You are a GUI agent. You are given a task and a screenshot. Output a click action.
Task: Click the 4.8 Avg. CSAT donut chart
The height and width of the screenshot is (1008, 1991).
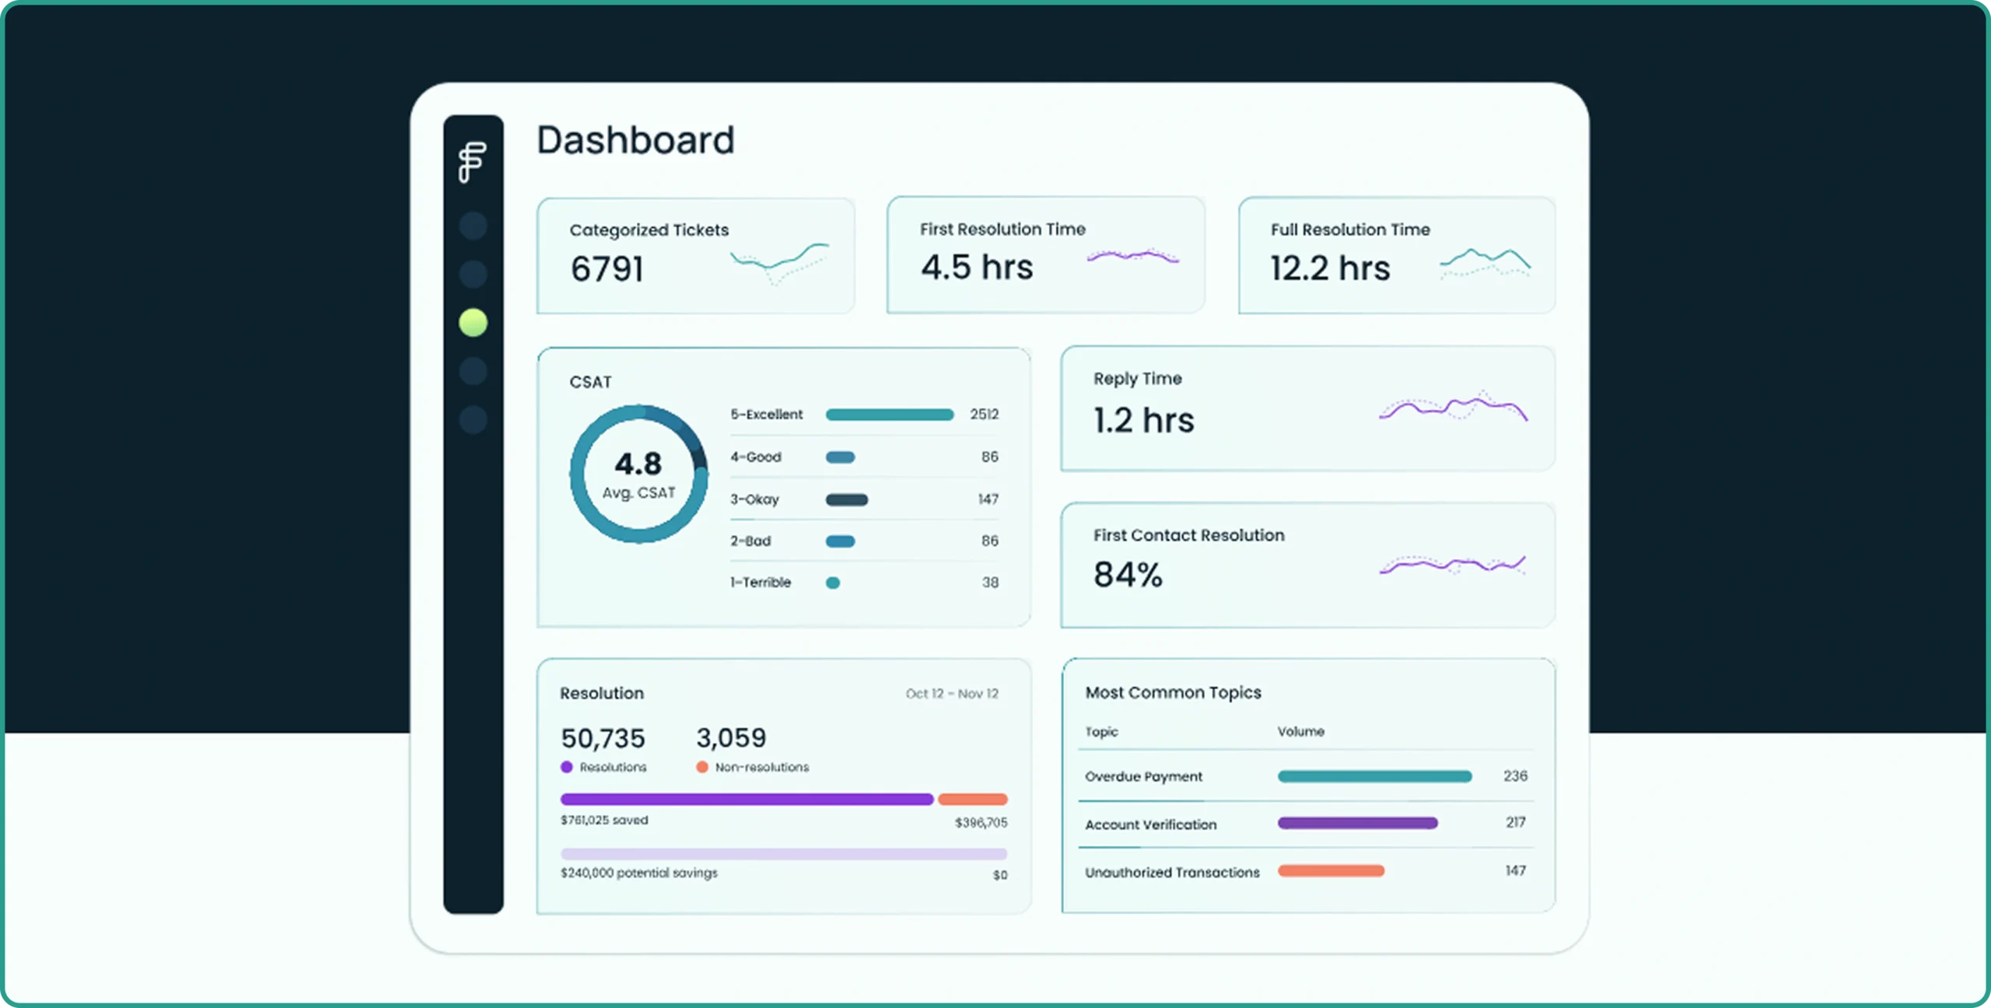pyautogui.click(x=639, y=474)
